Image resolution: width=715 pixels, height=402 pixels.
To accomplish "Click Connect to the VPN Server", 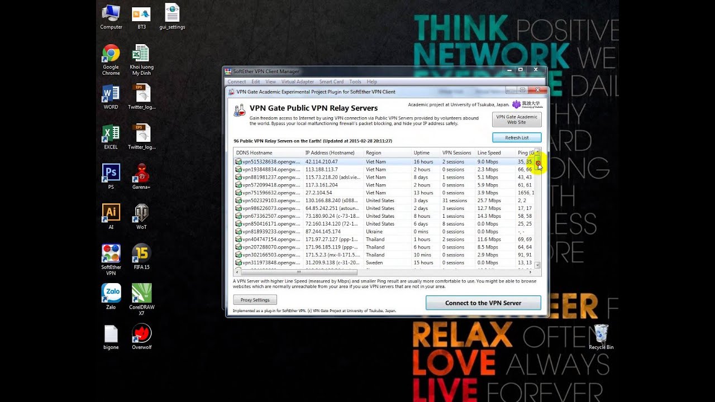I will [483, 303].
